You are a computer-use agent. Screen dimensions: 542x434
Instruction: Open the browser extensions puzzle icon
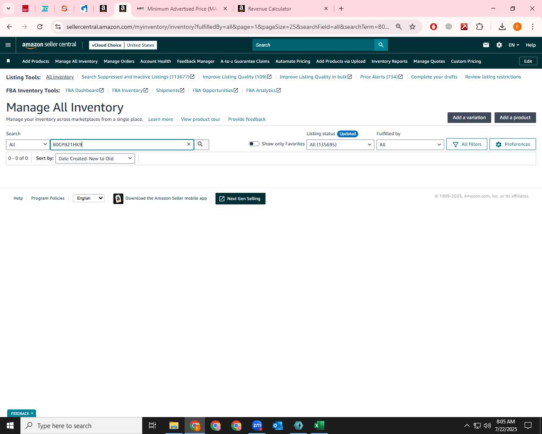pos(479,27)
